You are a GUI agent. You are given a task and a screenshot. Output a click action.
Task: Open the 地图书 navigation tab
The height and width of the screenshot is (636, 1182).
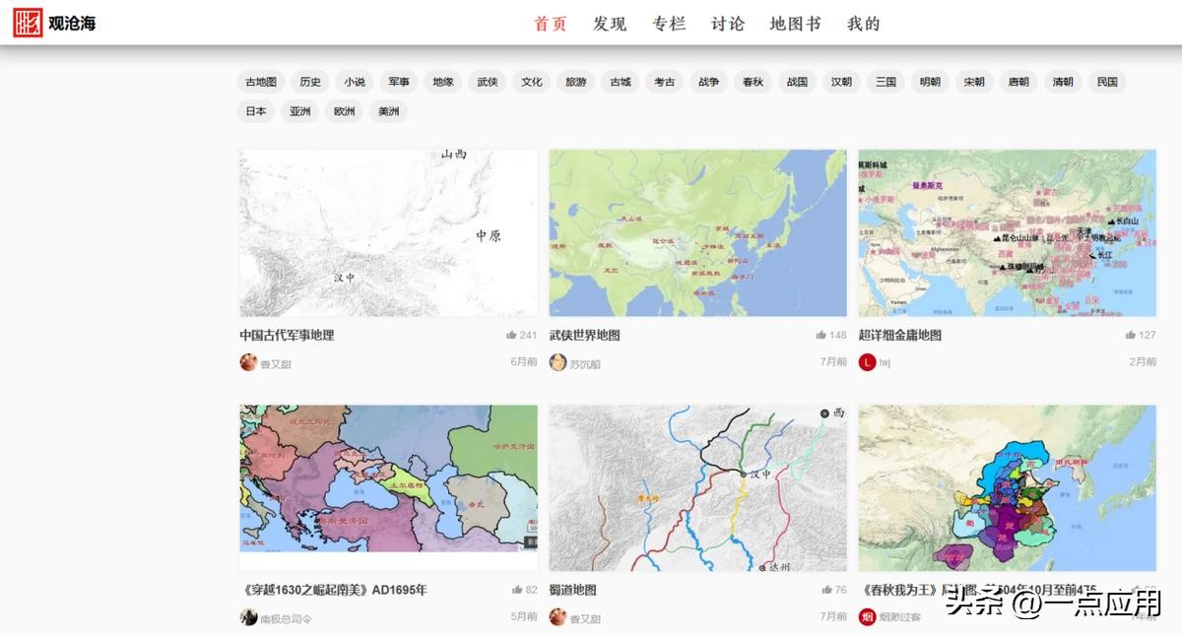click(x=795, y=24)
